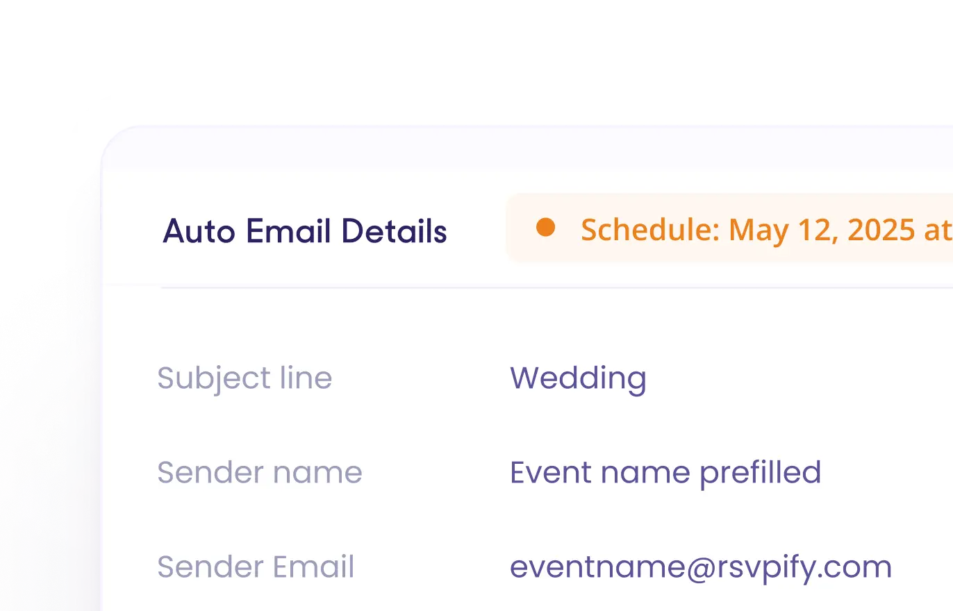Click the Sender name label
This screenshot has height=611, width=953.
pyautogui.click(x=260, y=473)
